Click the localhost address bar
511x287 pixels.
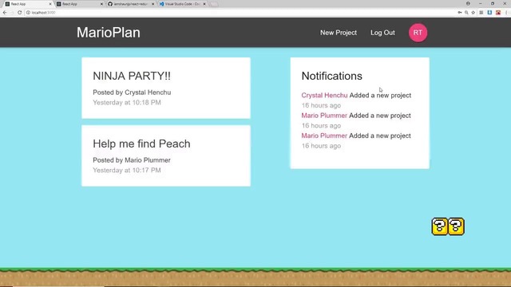click(x=241, y=13)
